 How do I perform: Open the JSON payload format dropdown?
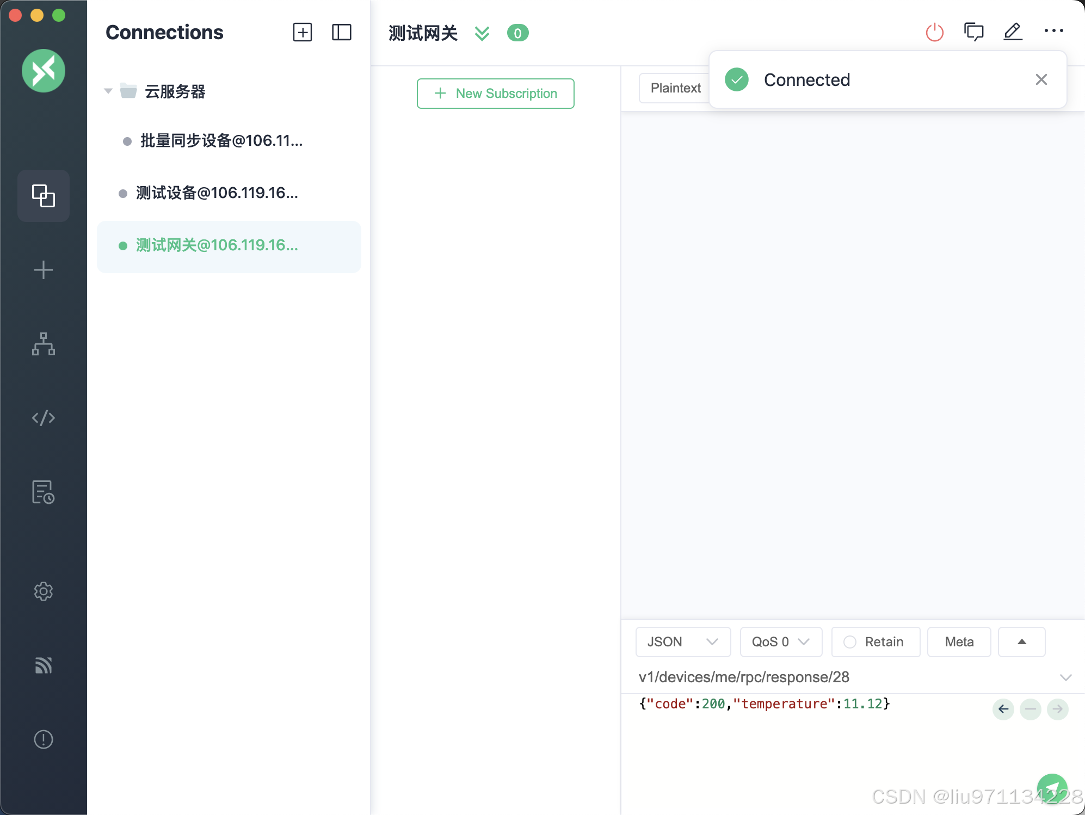point(683,642)
